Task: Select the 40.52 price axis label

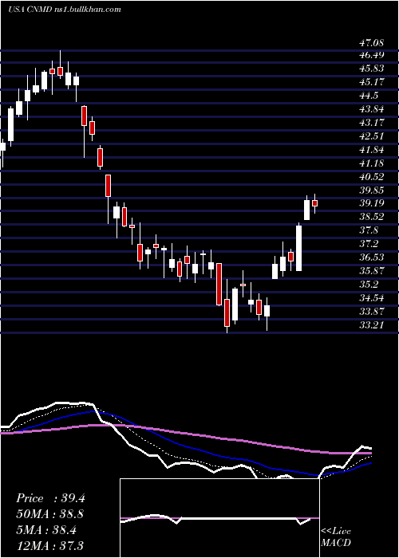Action: [372, 176]
